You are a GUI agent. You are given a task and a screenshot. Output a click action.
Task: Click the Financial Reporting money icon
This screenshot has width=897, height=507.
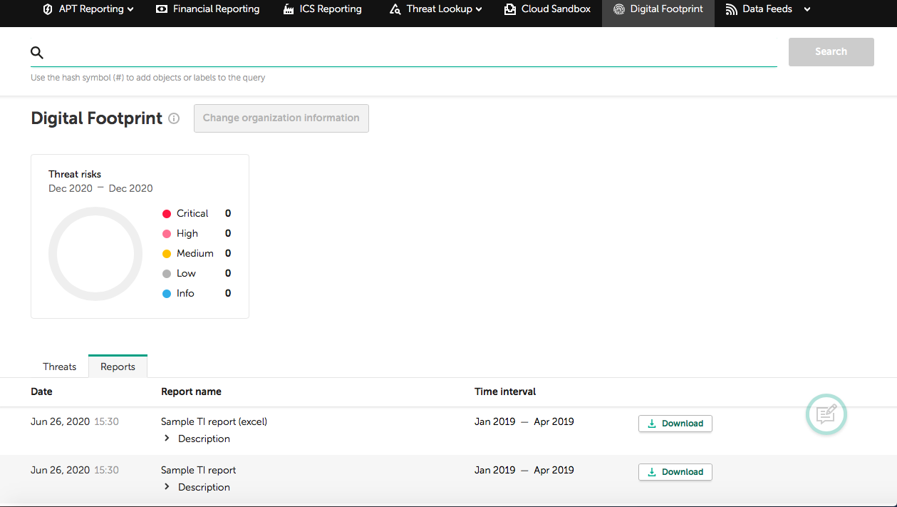[162, 10]
